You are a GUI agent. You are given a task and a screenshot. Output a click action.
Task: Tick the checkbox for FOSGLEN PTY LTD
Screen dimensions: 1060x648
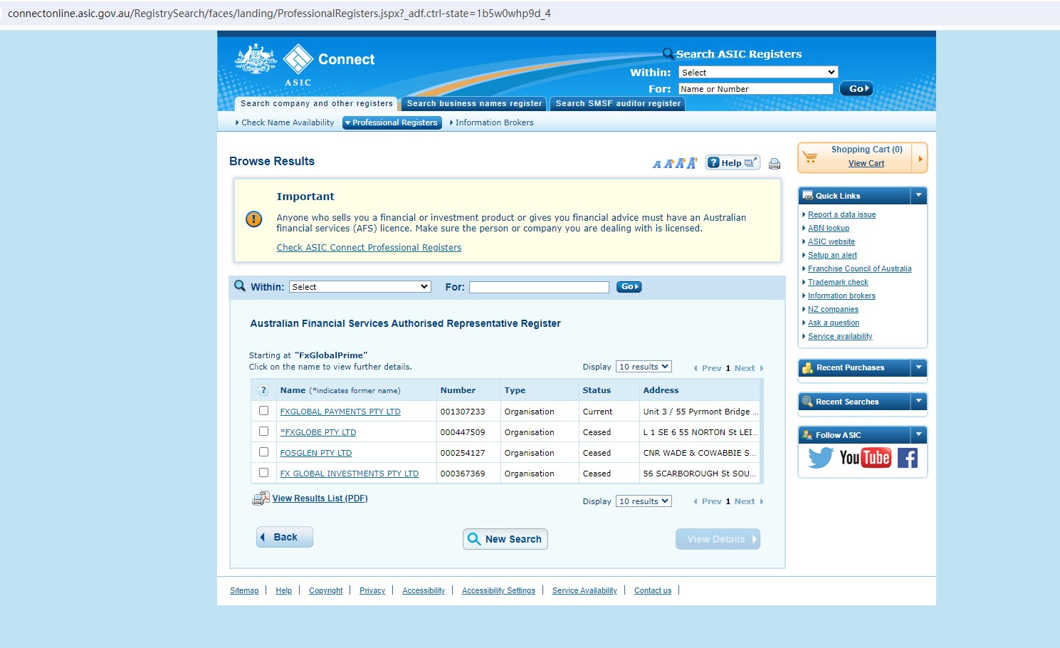tap(263, 452)
